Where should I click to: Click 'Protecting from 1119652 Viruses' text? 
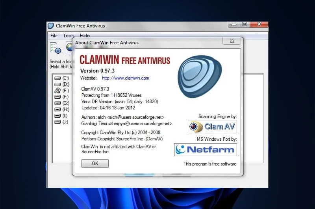point(111,95)
